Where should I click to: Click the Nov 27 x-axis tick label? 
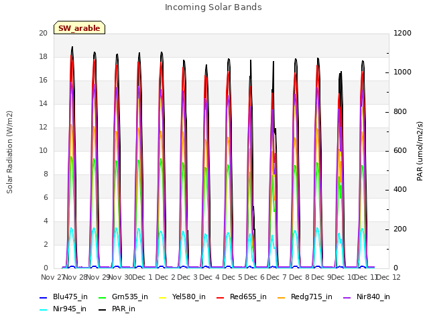click(52, 277)
